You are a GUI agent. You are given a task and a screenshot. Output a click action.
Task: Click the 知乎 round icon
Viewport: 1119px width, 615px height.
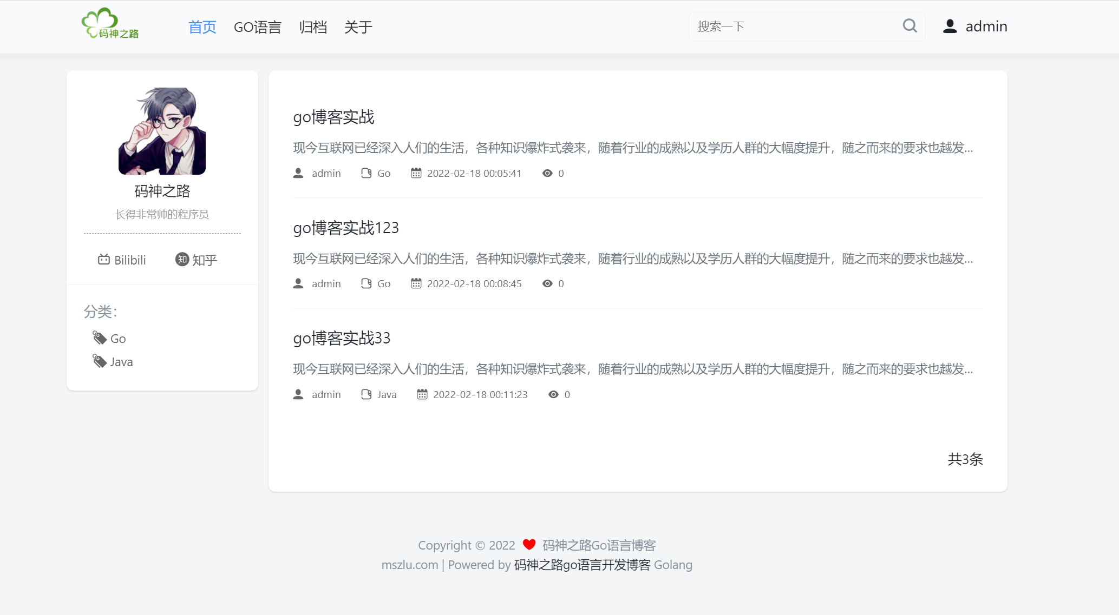pos(182,260)
